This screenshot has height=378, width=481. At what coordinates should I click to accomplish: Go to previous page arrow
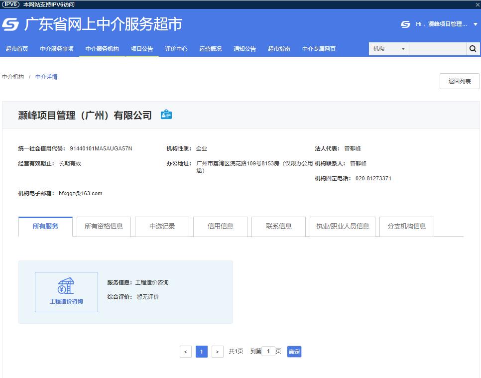pyautogui.click(x=185, y=352)
